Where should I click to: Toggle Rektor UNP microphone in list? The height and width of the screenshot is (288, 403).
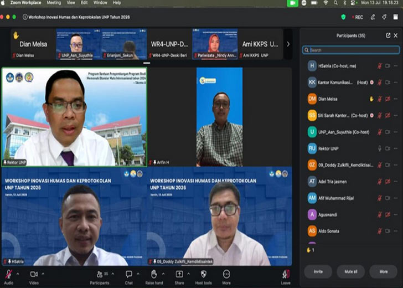(x=380, y=148)
